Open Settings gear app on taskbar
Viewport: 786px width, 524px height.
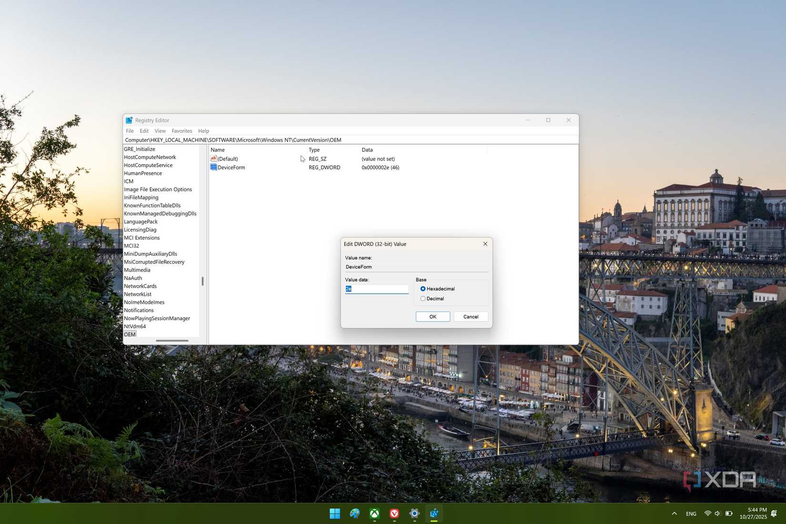(x=414, y=514)
